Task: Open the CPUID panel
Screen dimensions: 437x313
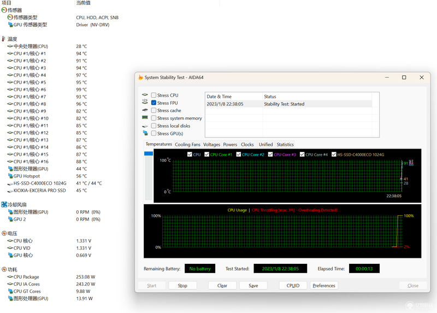Action: [293, 285]
